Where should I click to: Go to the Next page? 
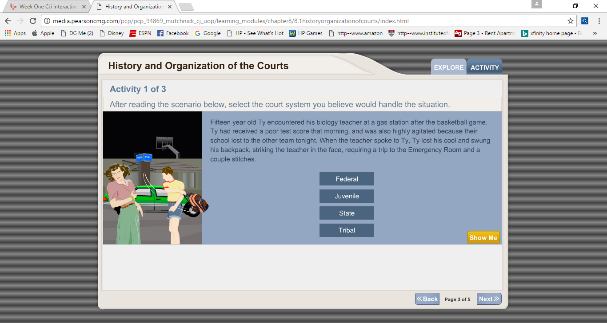(x=489, y=299)
